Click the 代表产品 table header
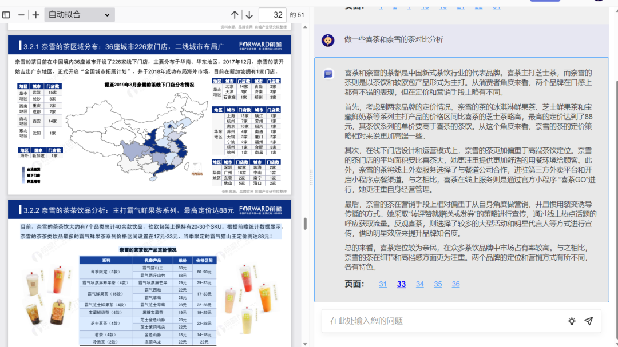 (153, 260)
